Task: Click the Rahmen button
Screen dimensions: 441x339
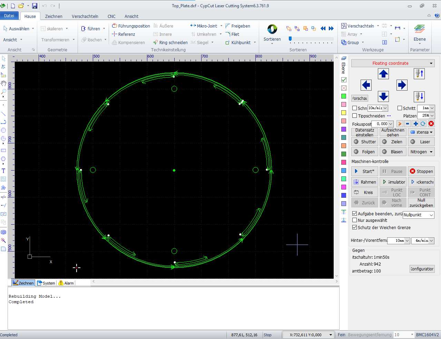Action: pyautogui.click(x=365, y=182)
